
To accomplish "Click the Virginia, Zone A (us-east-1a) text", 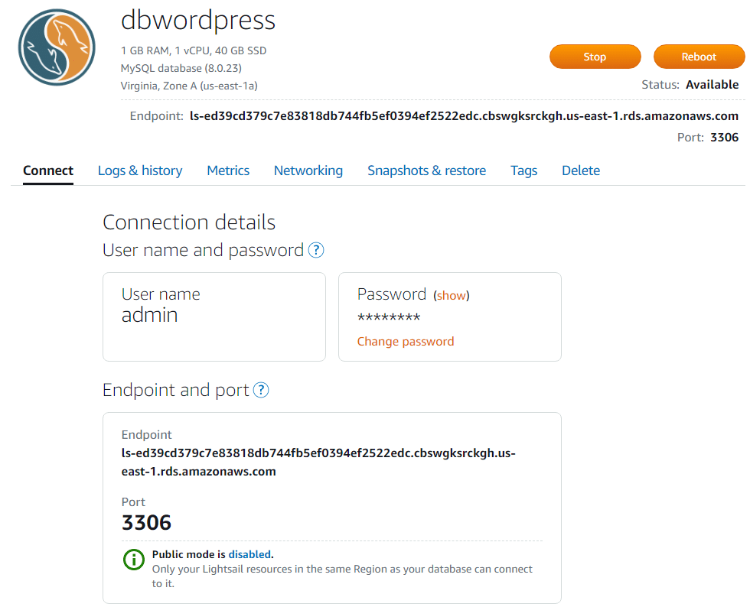I will click(x=190, y=86).
